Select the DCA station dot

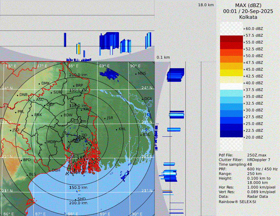142,99
